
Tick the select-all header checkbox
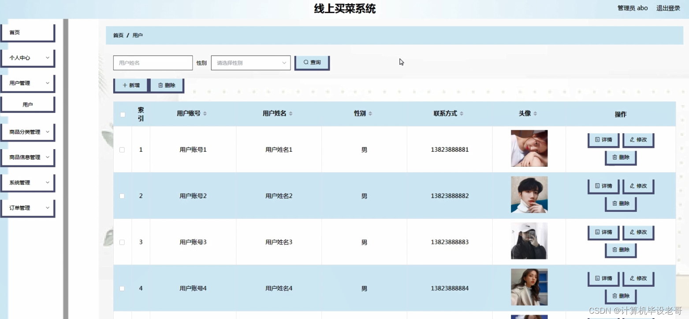tap(123, 115)
